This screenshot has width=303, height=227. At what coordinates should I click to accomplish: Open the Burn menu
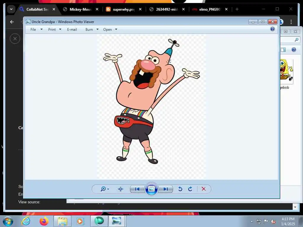89,30
